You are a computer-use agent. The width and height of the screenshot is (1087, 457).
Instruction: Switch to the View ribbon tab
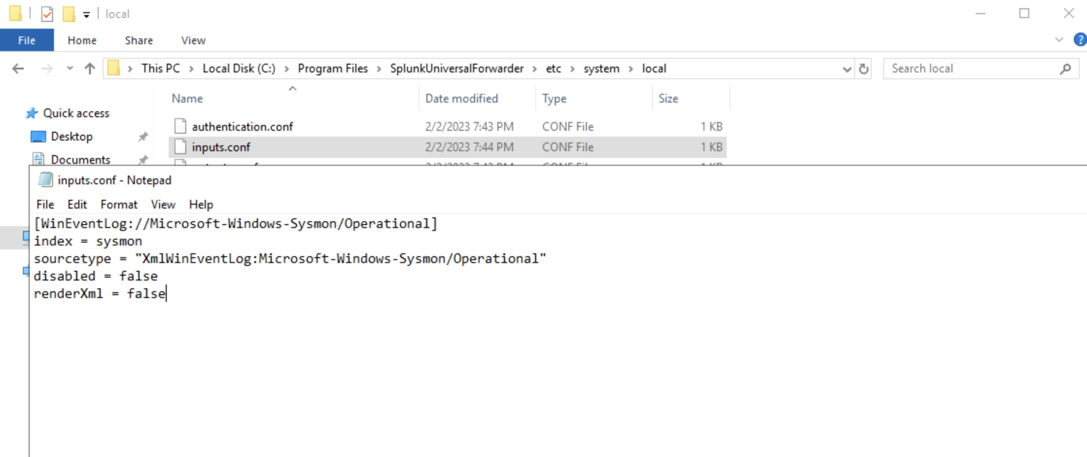point(193,40)
